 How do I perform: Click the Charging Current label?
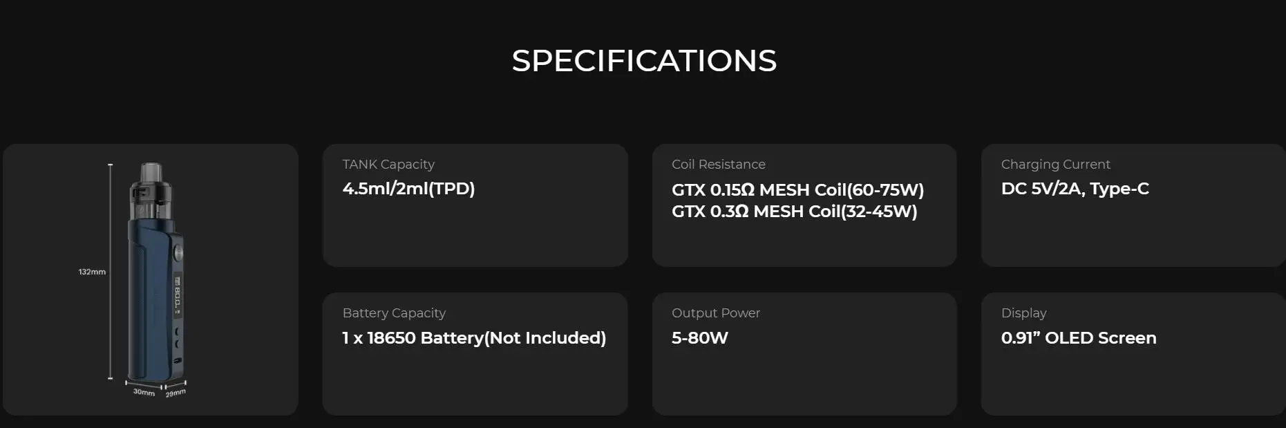[1055, 165]
